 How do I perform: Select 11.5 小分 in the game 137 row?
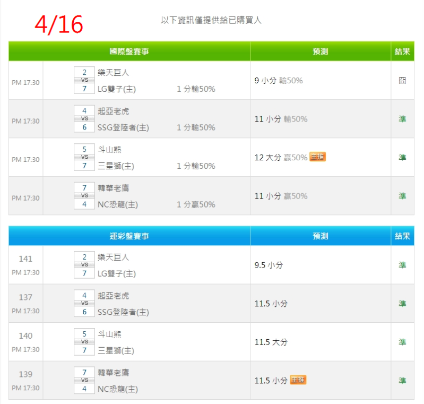tap(271, 304)
